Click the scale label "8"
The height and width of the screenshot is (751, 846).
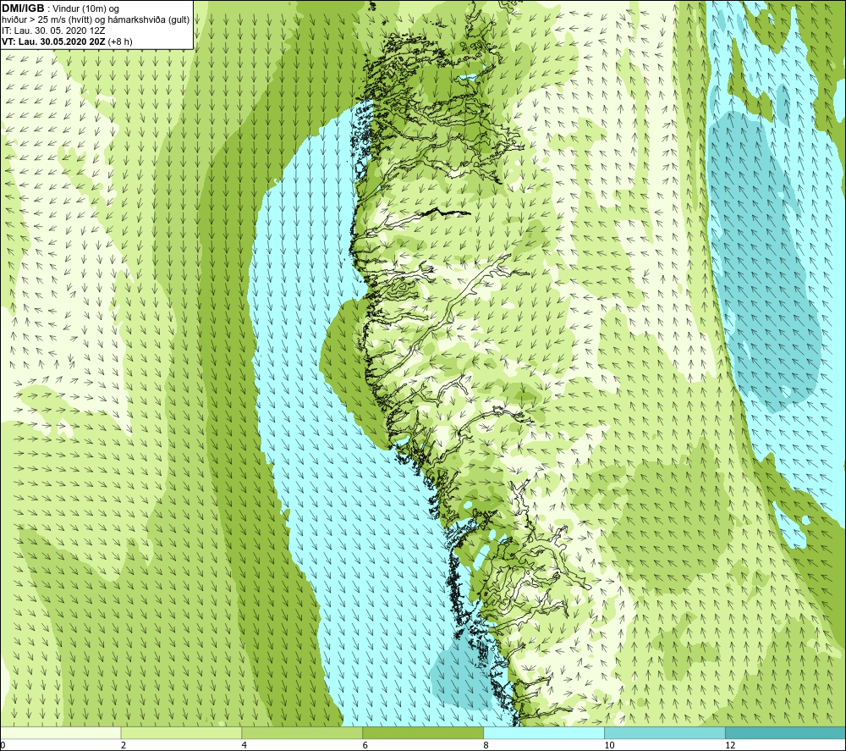tap(486, 745)
